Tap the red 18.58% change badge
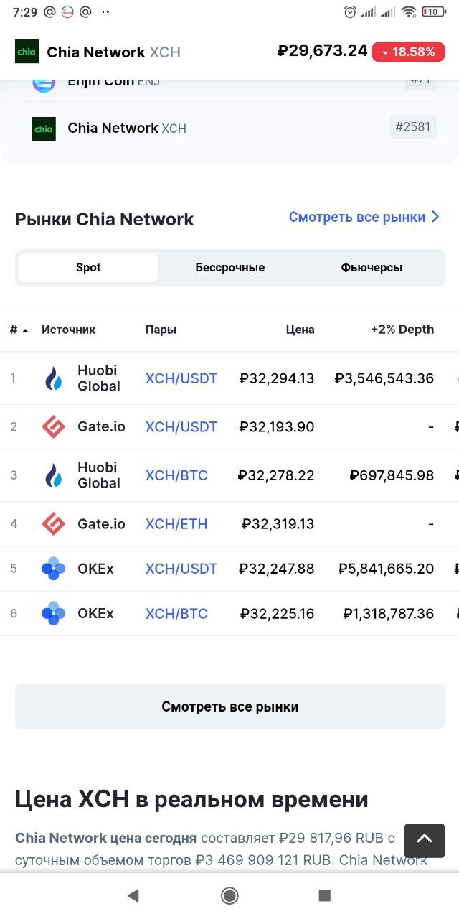Image resolution: width=459 pixels, height=919 pixels. click(408, 52)
